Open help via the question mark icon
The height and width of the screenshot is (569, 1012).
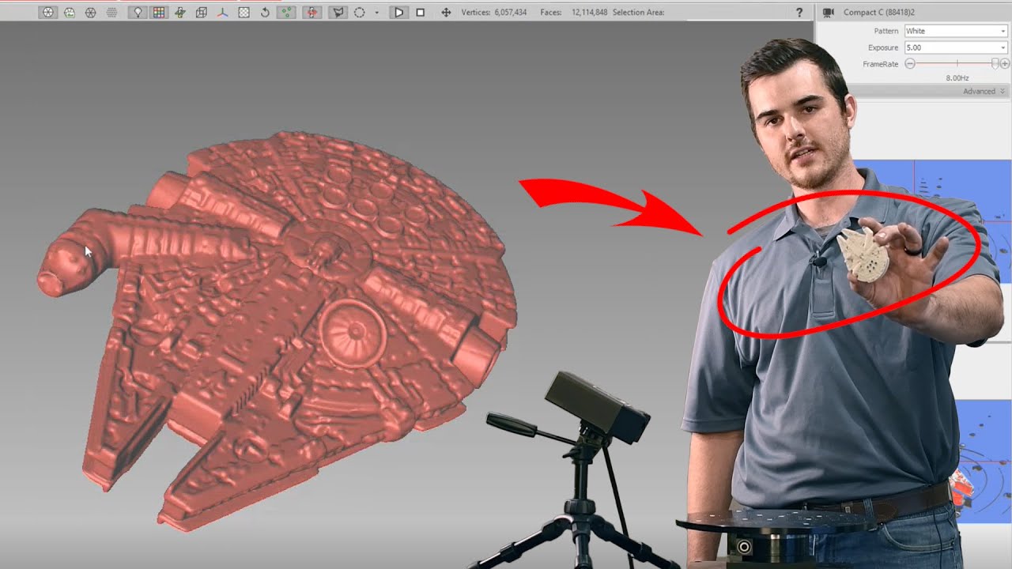coord(799,13)
